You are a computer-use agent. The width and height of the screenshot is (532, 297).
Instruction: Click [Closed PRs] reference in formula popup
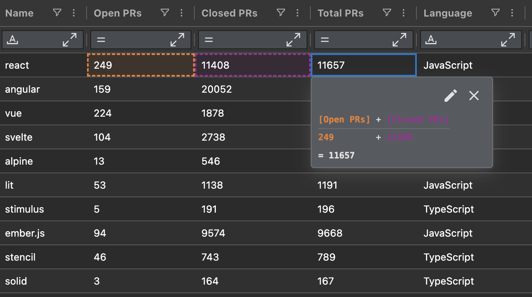418,120
